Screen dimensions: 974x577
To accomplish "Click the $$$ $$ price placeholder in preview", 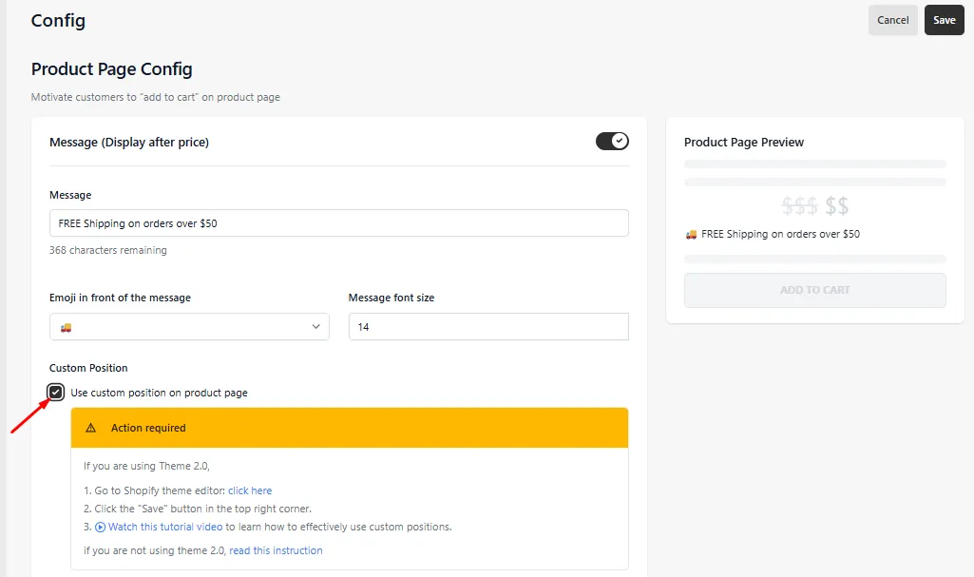I will click(814, 205).
